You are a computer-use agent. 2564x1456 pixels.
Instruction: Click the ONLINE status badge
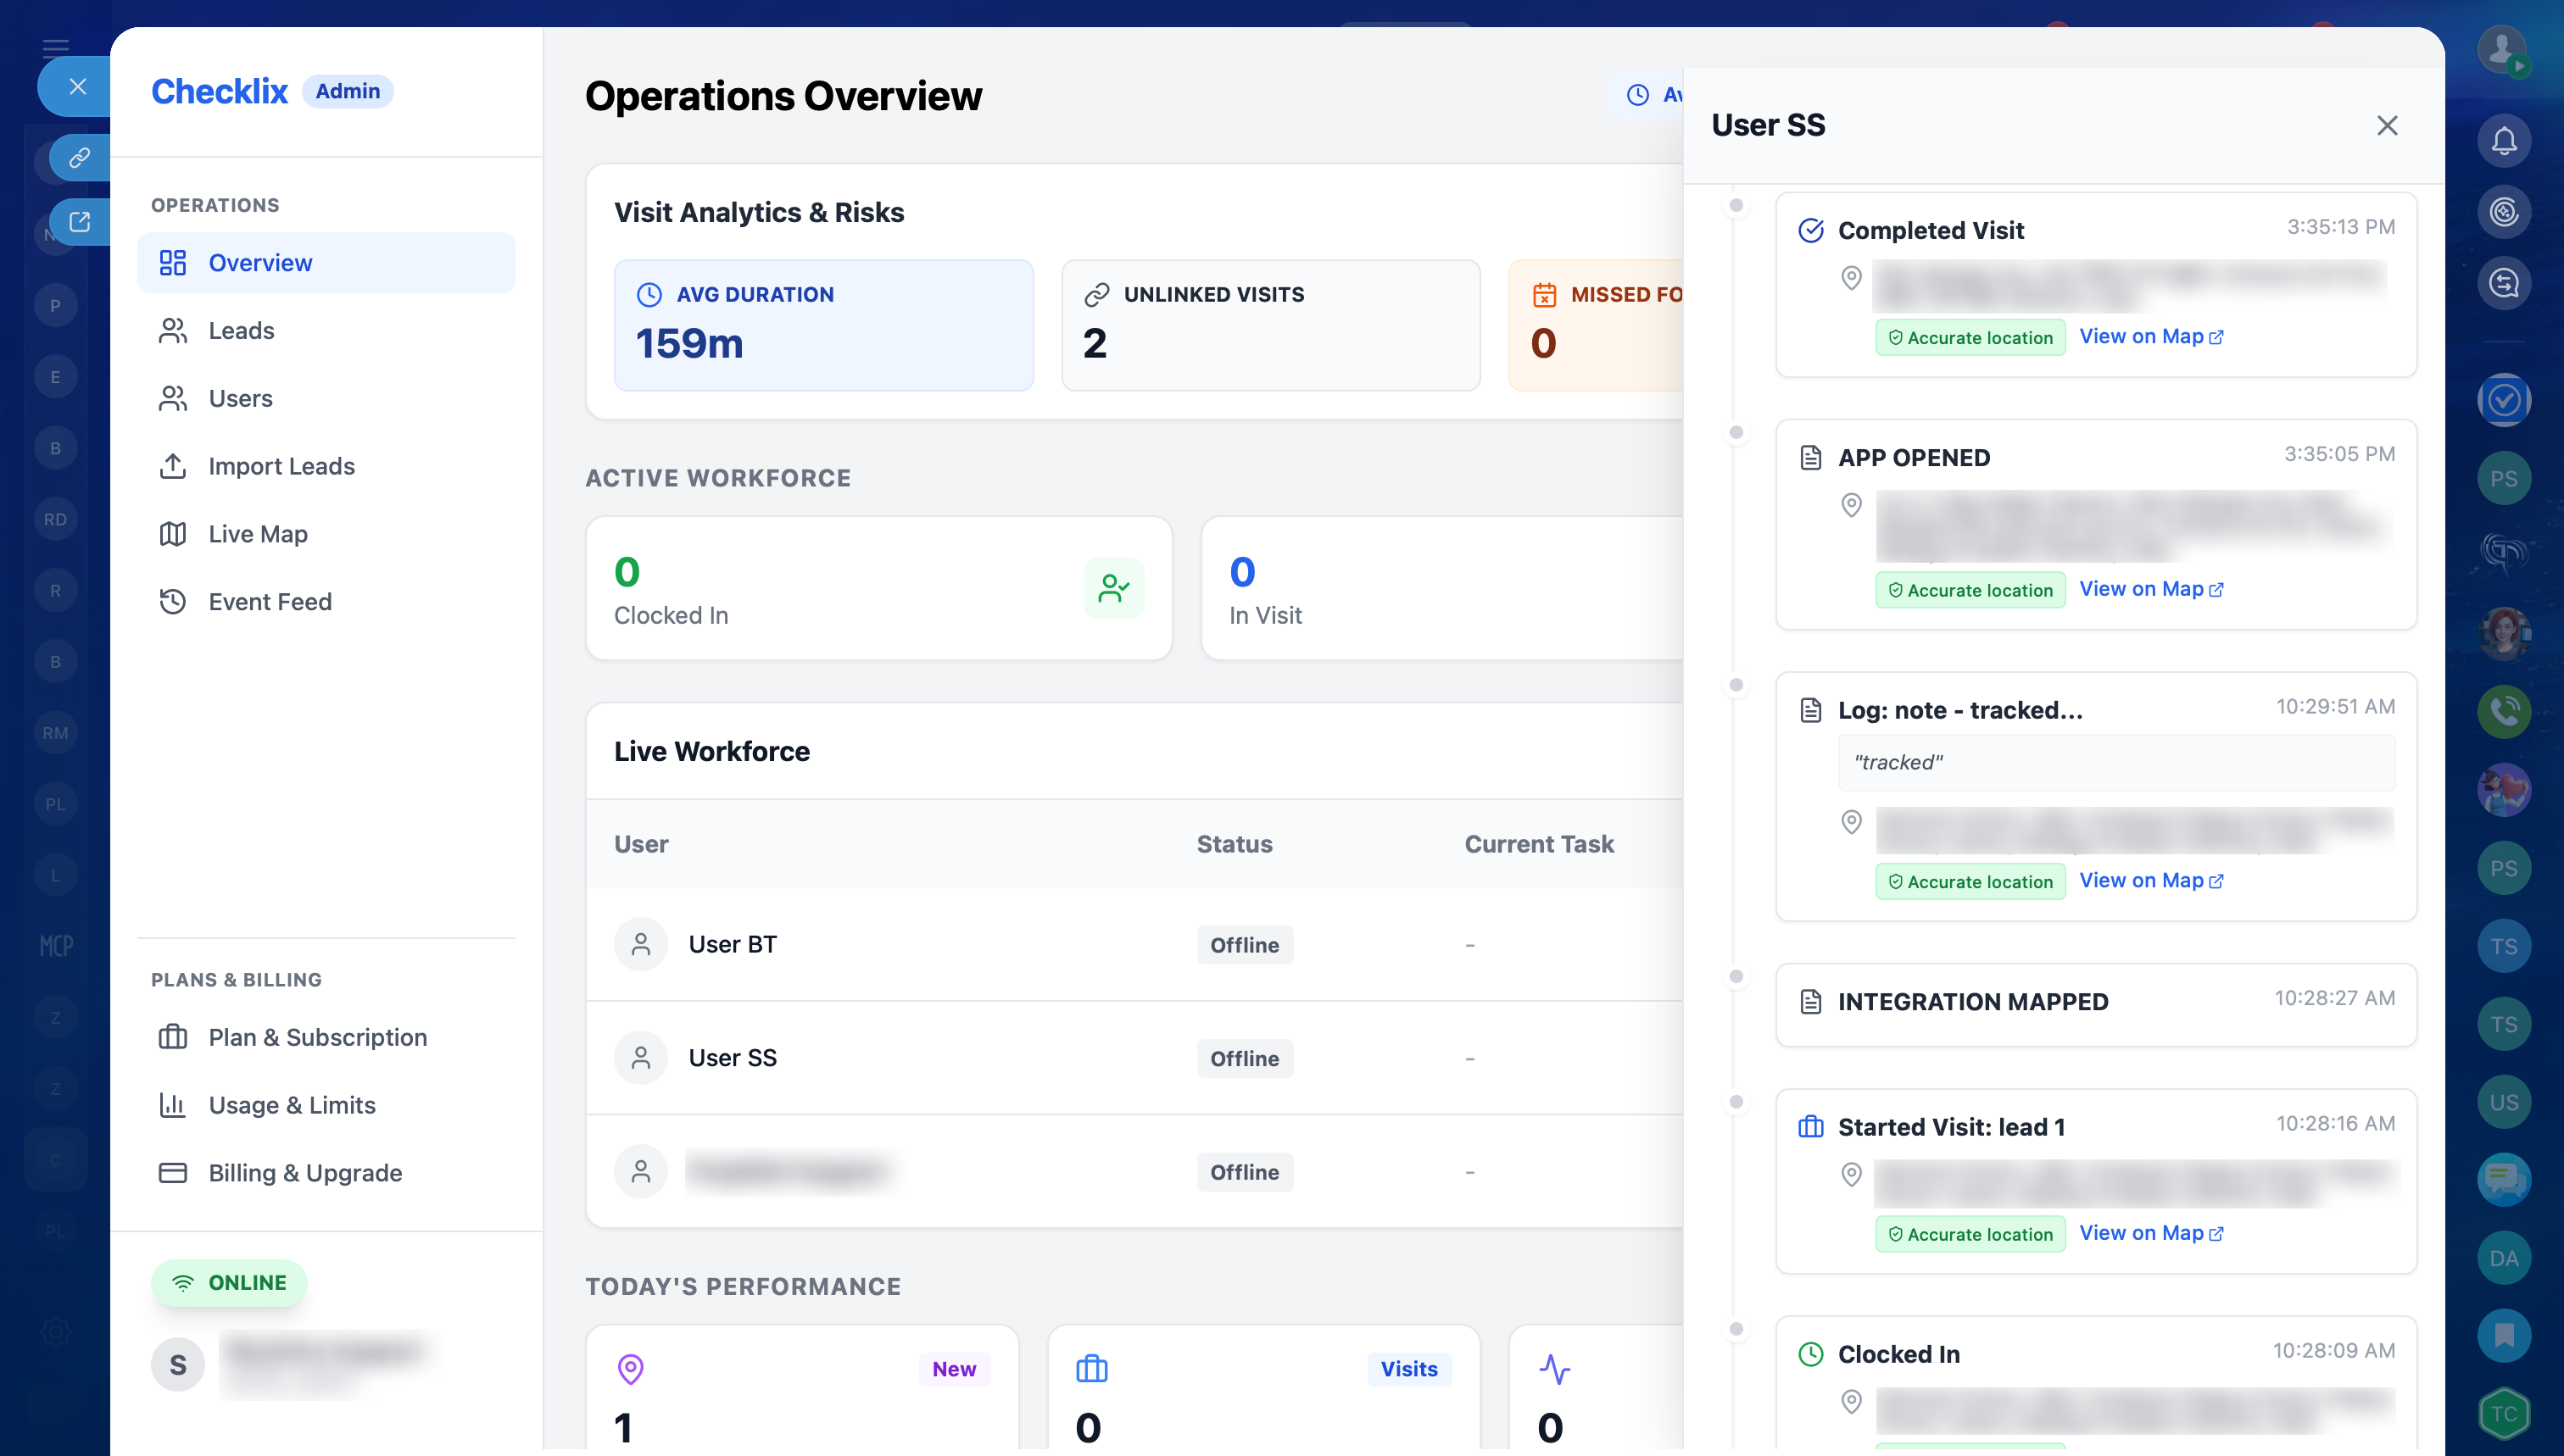pos(229,1283)
